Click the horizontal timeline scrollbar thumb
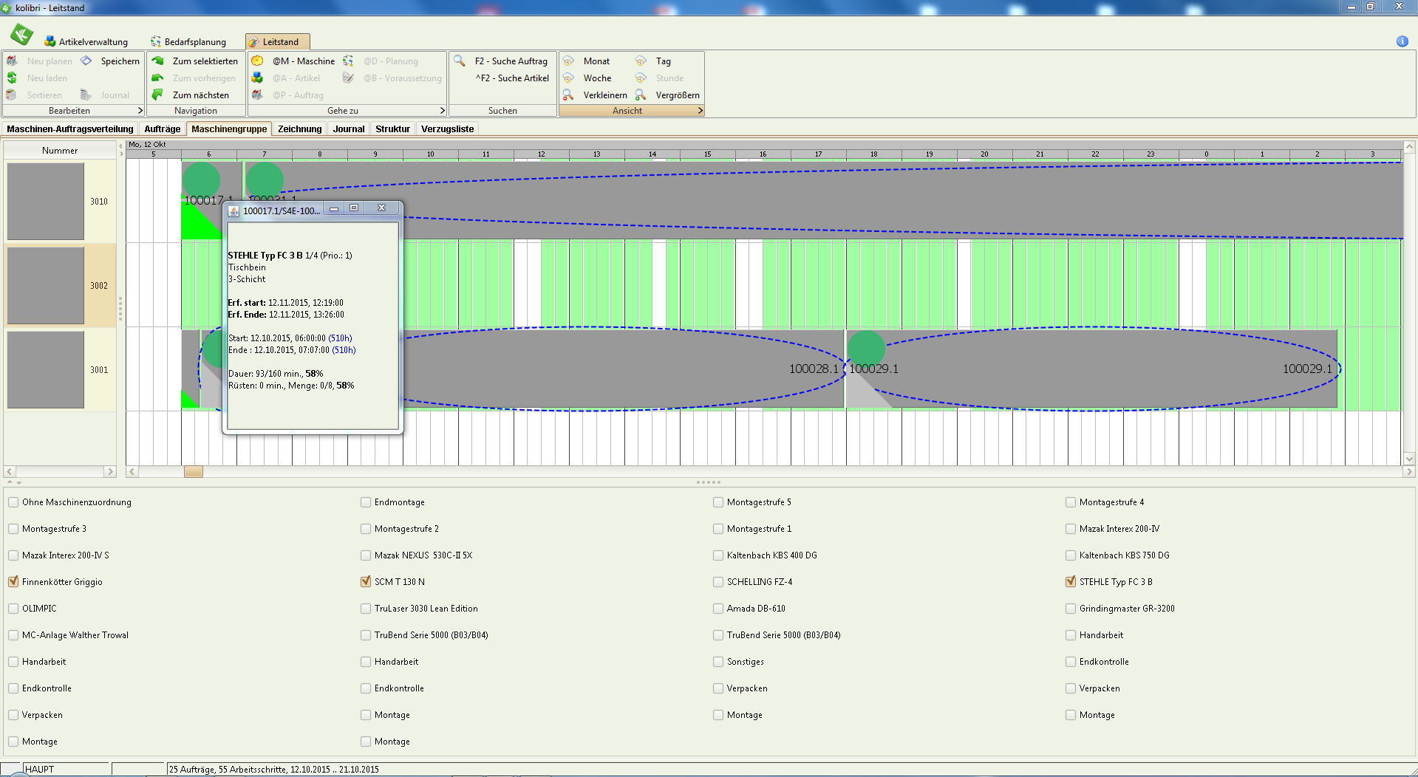 click(x=194, y=471)
